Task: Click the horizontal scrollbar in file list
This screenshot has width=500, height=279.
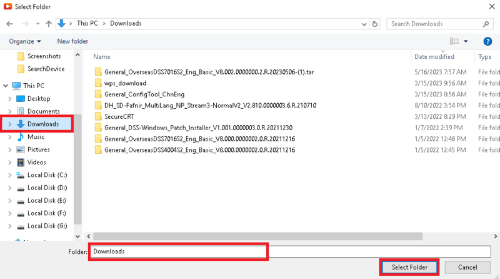Action: coord(257,236)
